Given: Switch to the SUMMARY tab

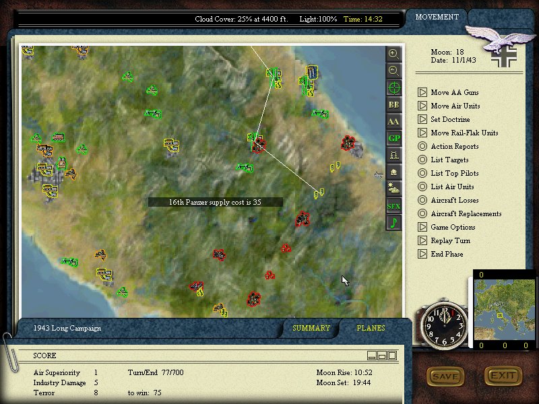Looking at the screenshot, I should 311,328.
